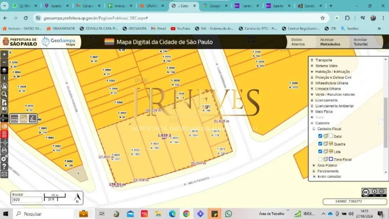Switch to the WhatsApp browser tab
Viewport: 389px width, 219px height.
25,6
